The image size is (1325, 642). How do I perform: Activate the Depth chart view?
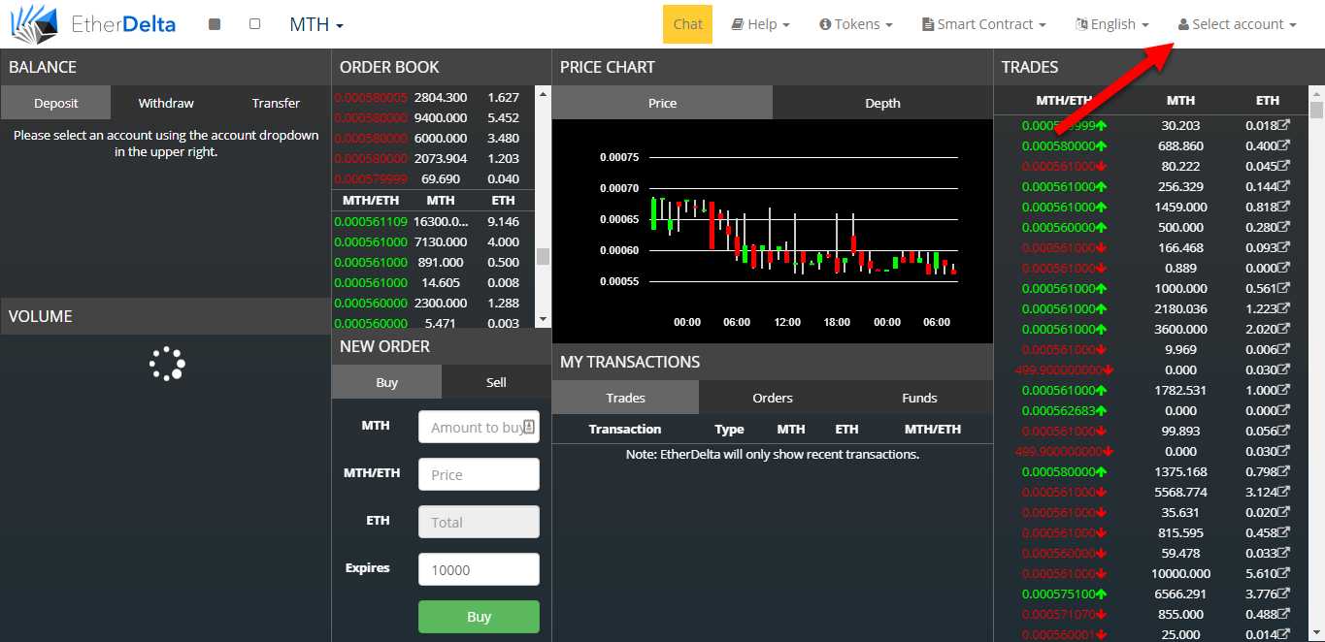[x=881, y=102]
